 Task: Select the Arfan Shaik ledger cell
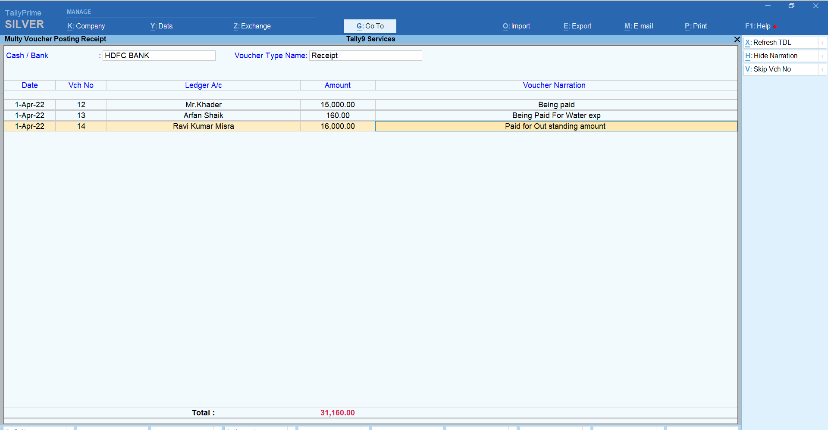point(204,115)
